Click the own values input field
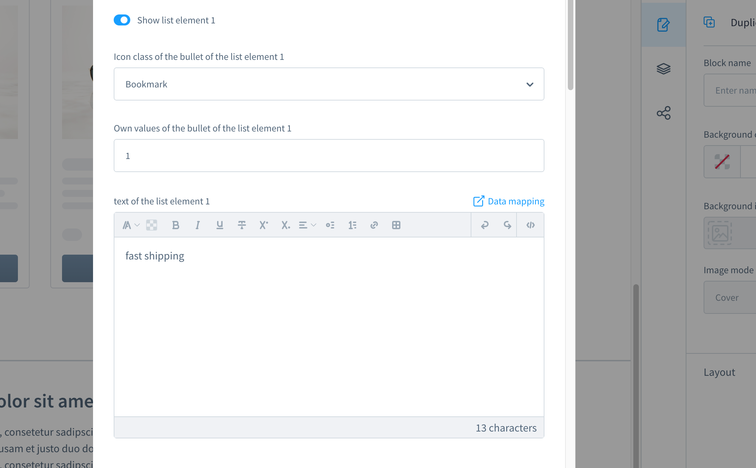The height and width of the screenshot is (468, 756). pyautogui.click(x=329, y=155)
